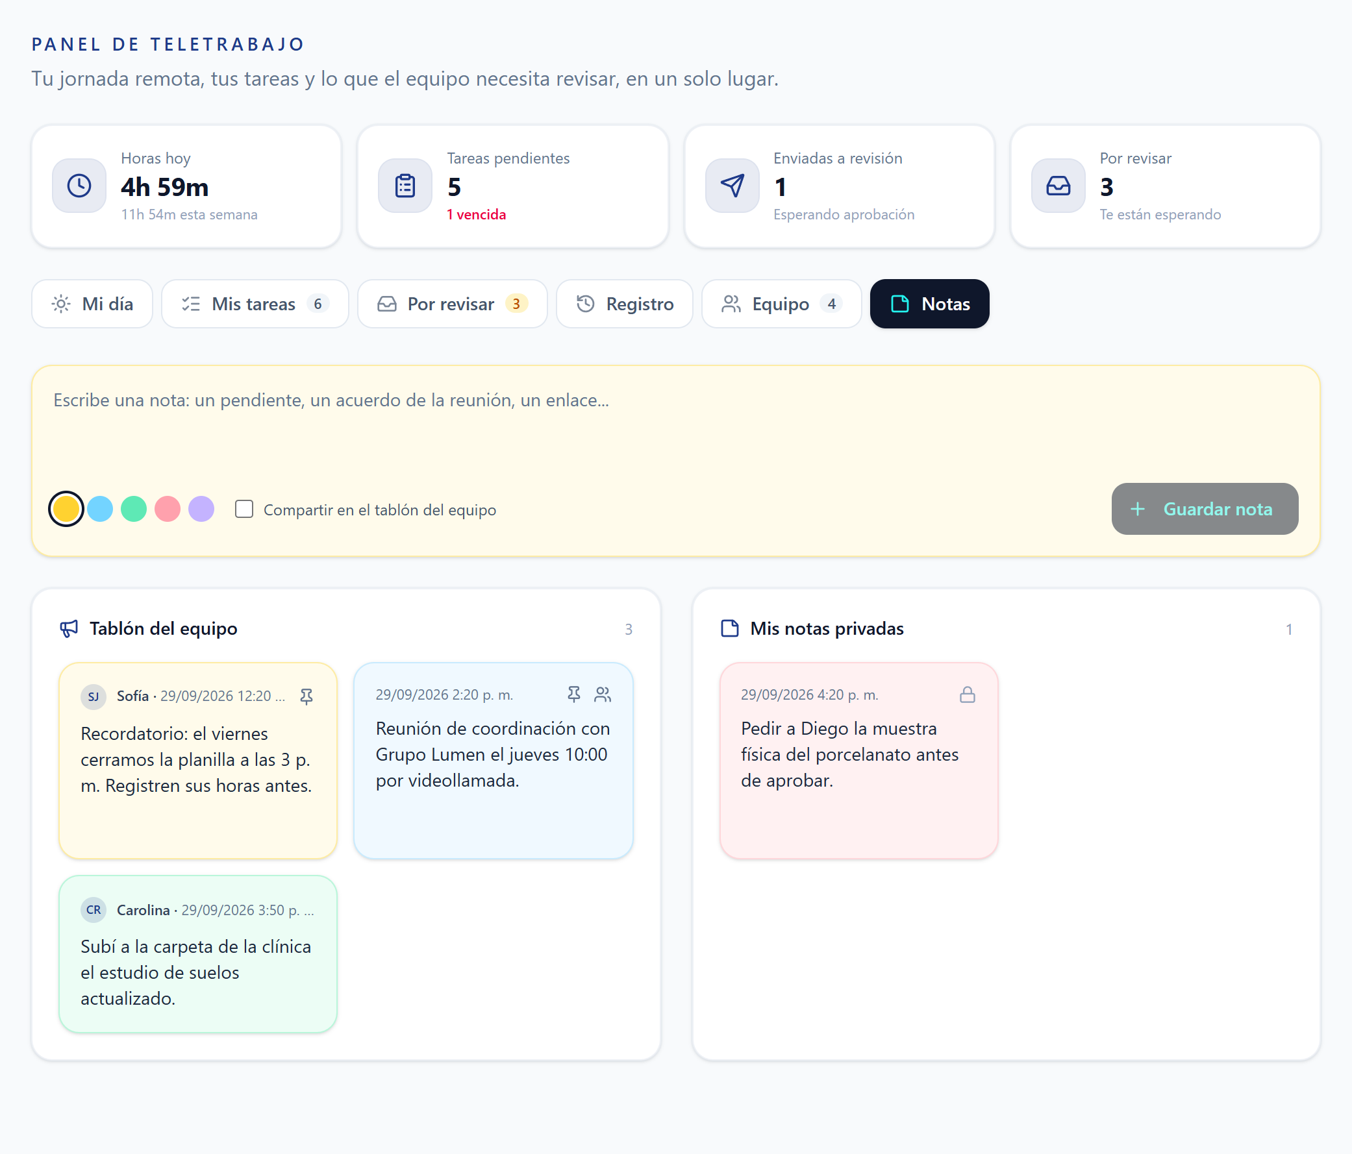Image resolution: width=1352 pixels, height=1154 pixels.
Task: Click the 'Mis notas privadas' heading
Action: [827, 628]
